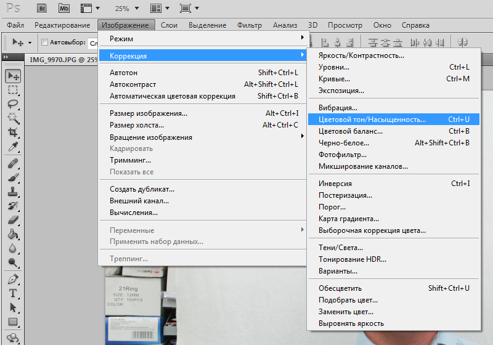Click Кривые in the correction submenu

[x=334, y=79]
